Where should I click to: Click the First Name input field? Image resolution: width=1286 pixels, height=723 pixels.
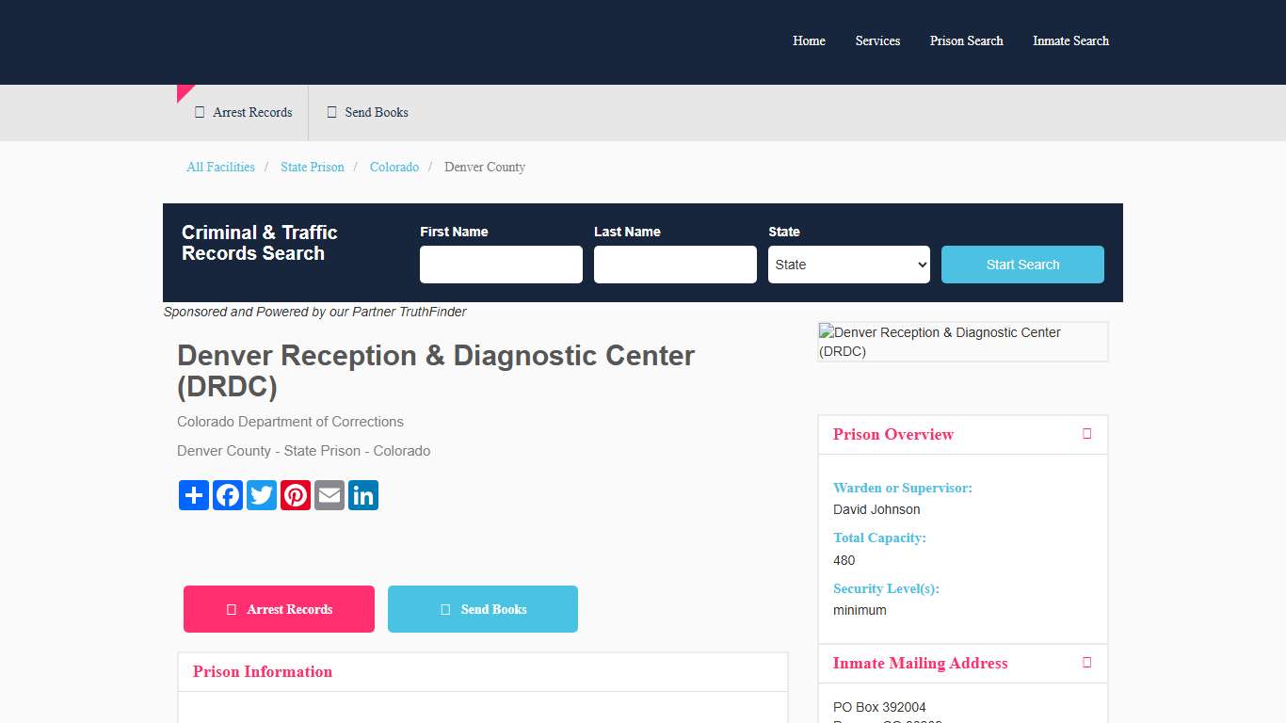[500, 265]
